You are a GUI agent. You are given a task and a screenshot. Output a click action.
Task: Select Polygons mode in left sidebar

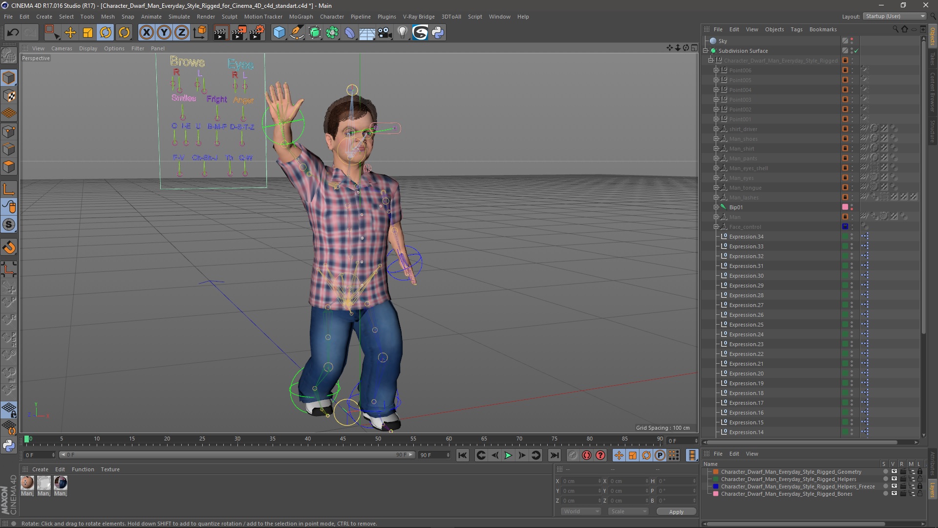9,167
